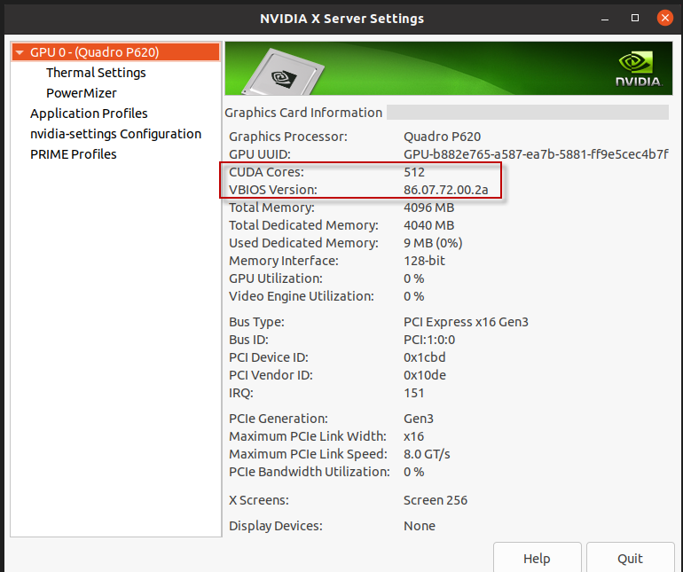Open nvidia-settings Configuration page
This screenshot has height=572, width=683.
[116, 134]
